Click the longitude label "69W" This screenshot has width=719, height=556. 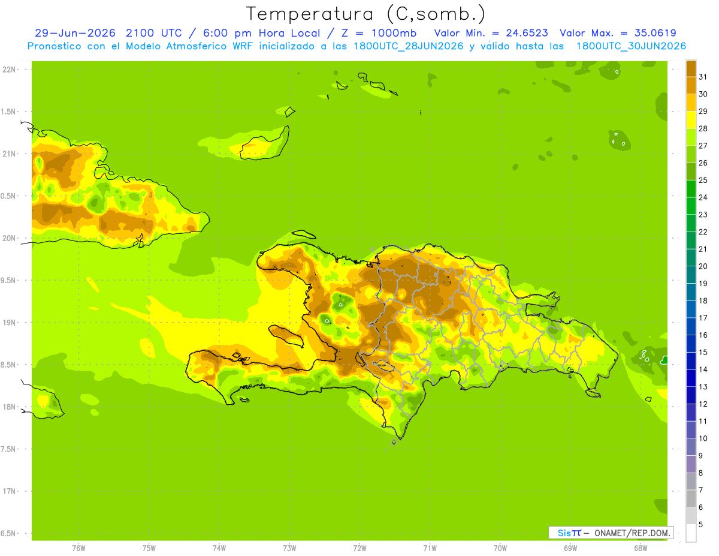[x=570, y=548]
